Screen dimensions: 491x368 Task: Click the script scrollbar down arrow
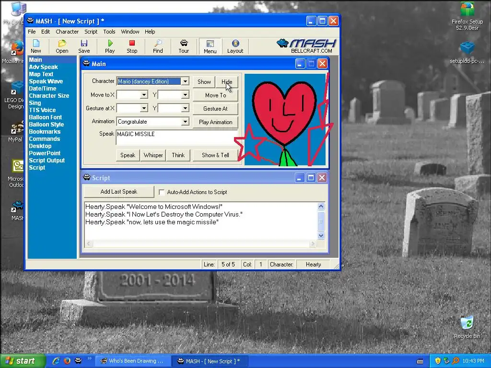321,235
